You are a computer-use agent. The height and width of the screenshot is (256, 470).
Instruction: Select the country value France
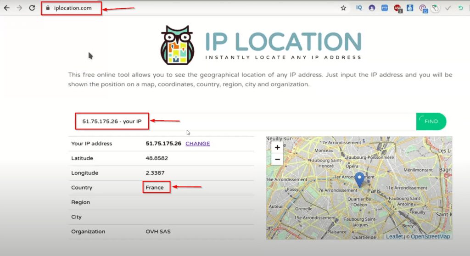[x=155, y=187]
